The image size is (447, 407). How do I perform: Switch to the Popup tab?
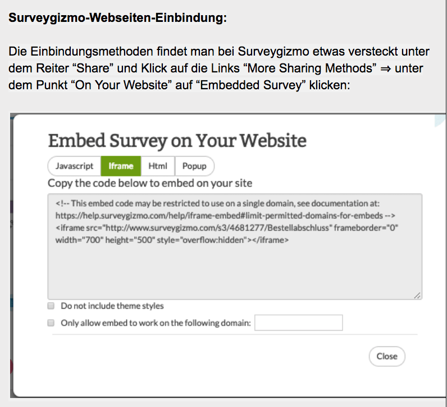pos(194,166)
